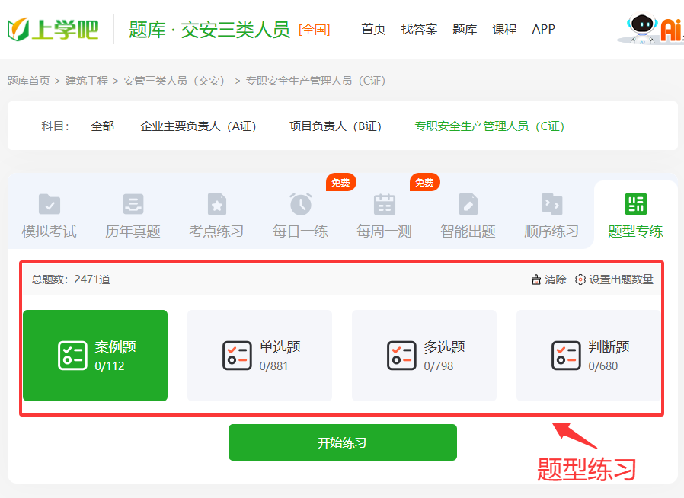Select green 专职安全生产管理人员（C证）subject filter
The width and height of the screenshot is (684, 498).
click(491, 126)
